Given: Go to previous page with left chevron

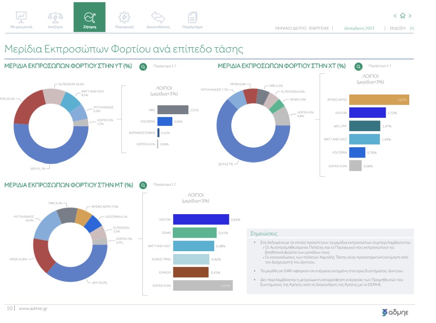Looking at the screenshot, I should click(395, 16).
